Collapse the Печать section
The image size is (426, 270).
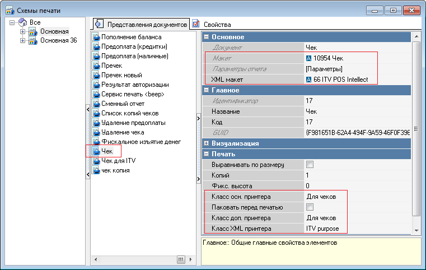(207, 154)
